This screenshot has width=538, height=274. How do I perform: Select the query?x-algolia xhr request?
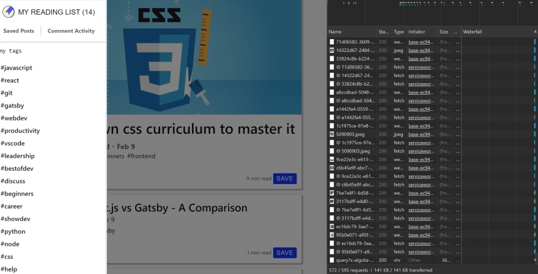pos(432,261)
